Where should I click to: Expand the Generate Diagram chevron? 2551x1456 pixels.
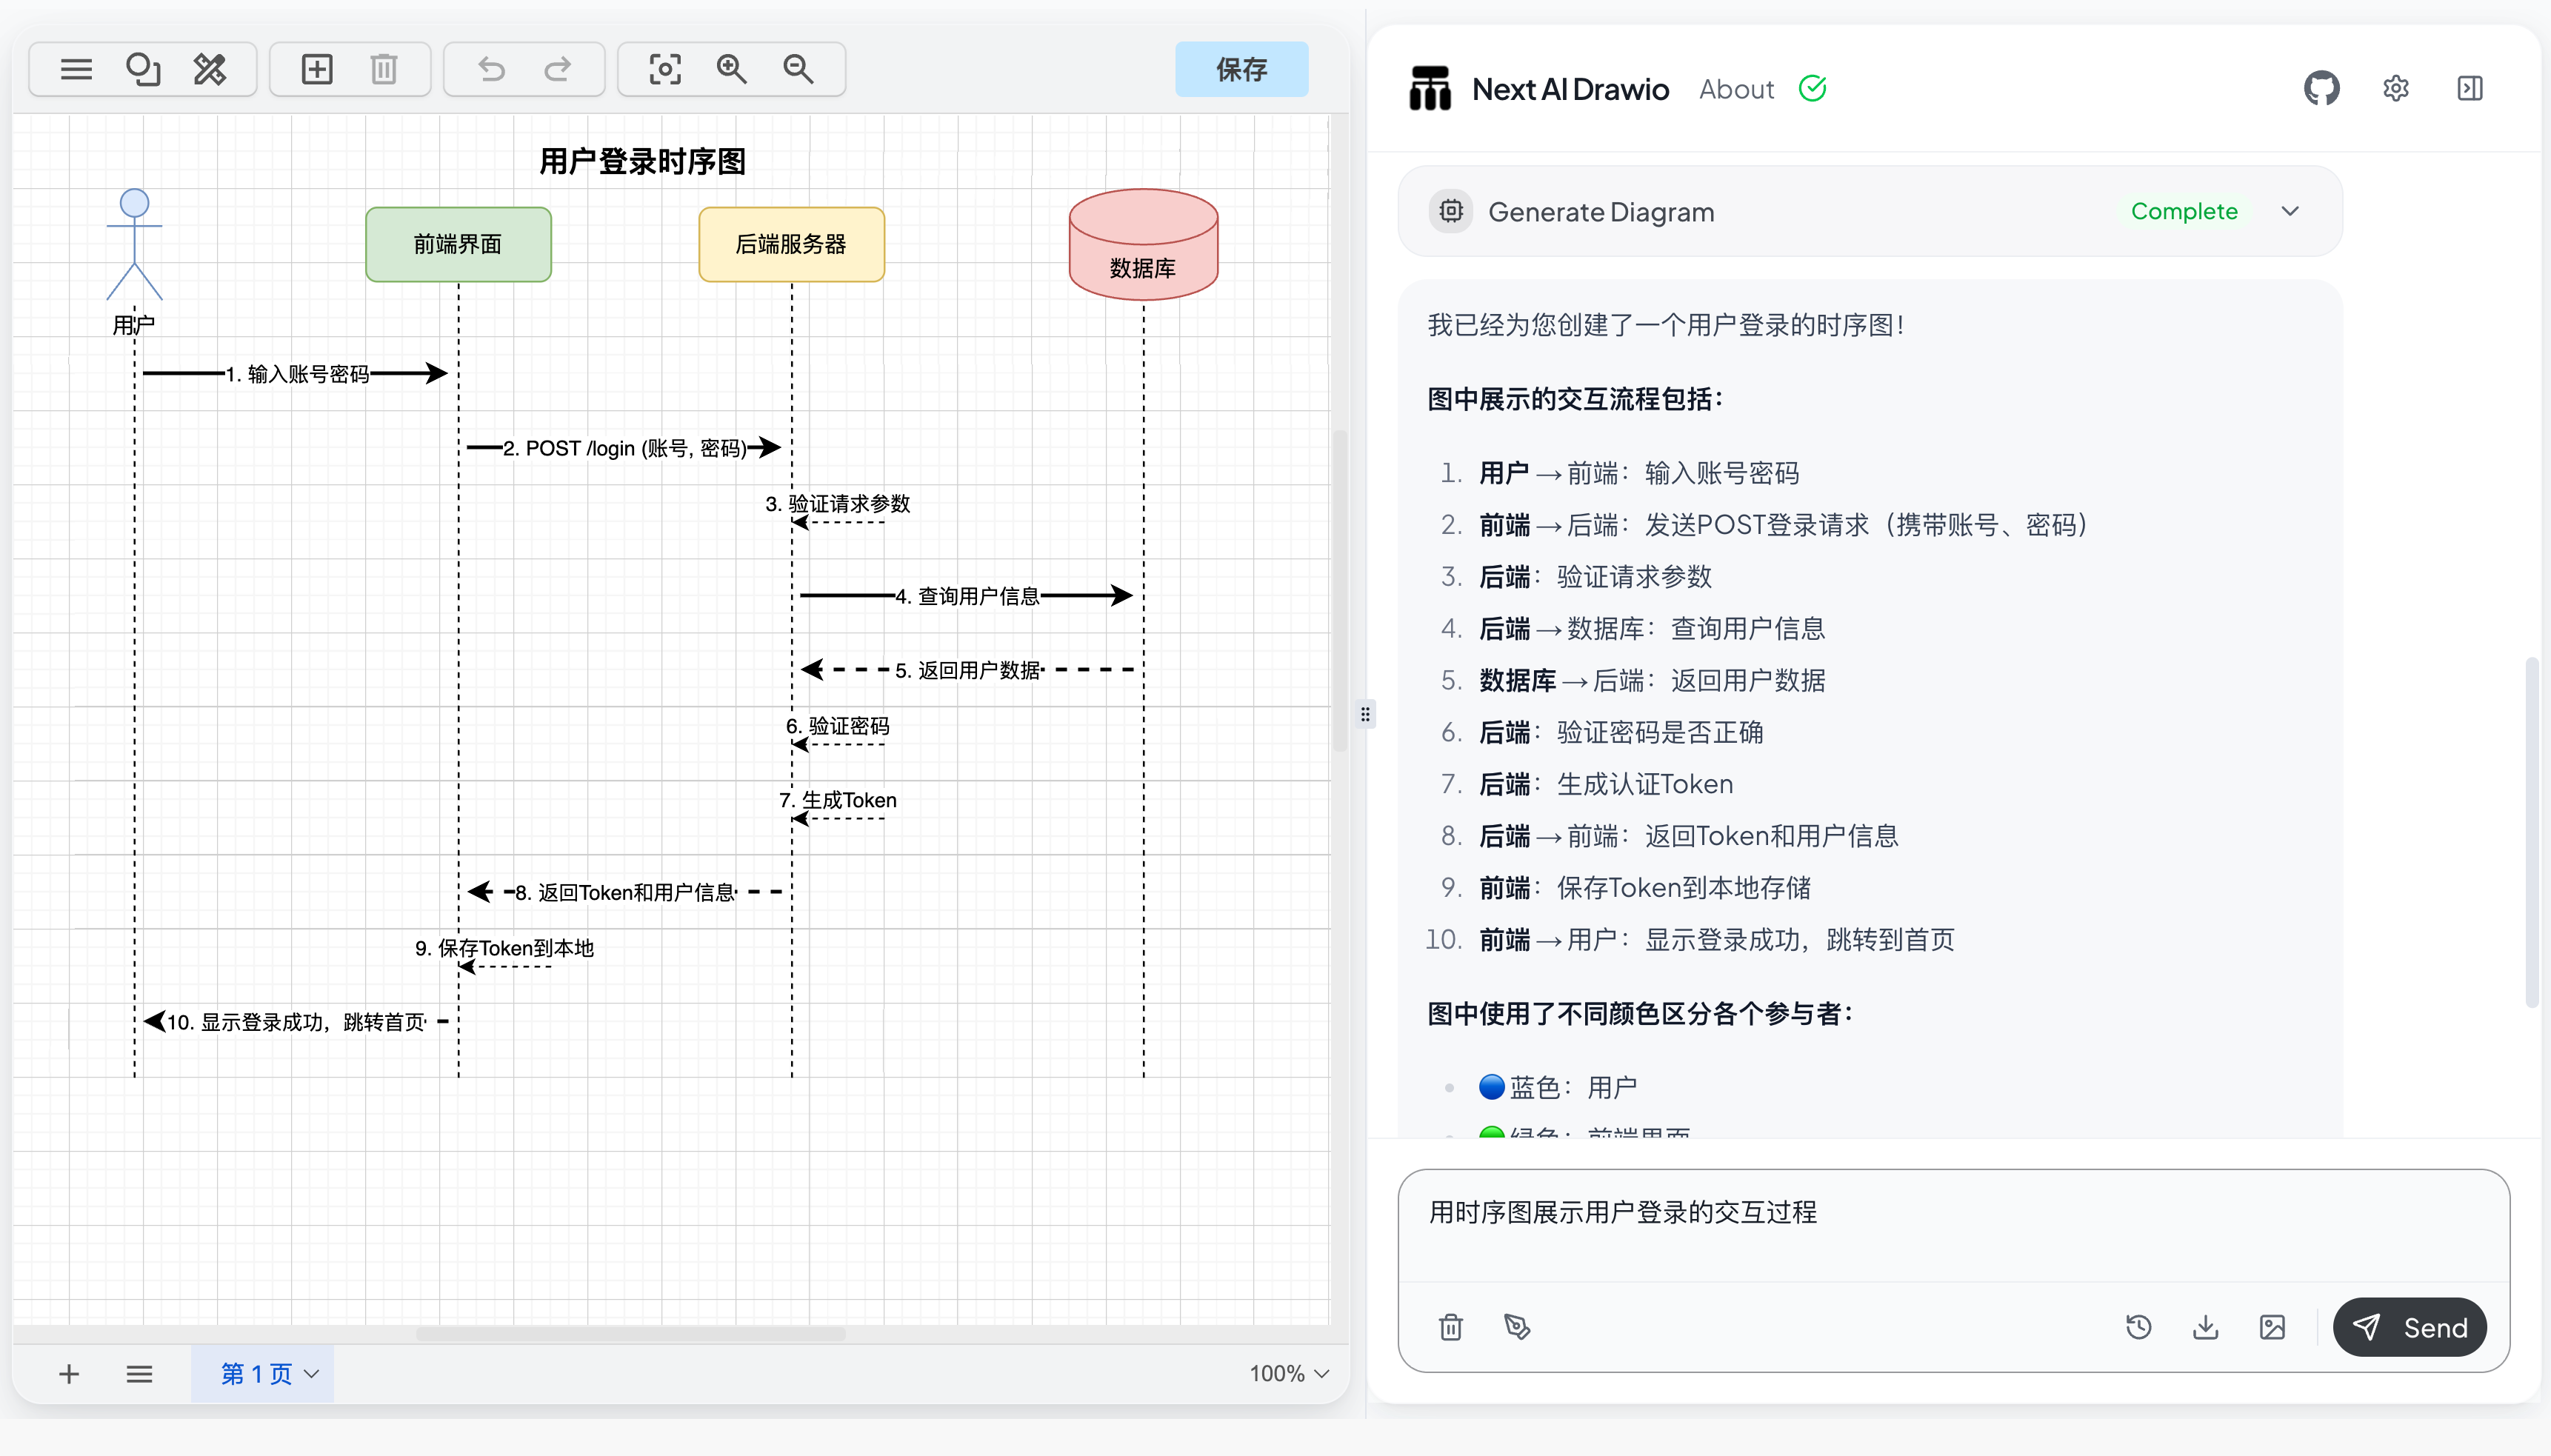pos(2290,211)
